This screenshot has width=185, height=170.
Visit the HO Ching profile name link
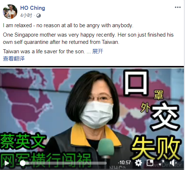[x=33, y=8]
